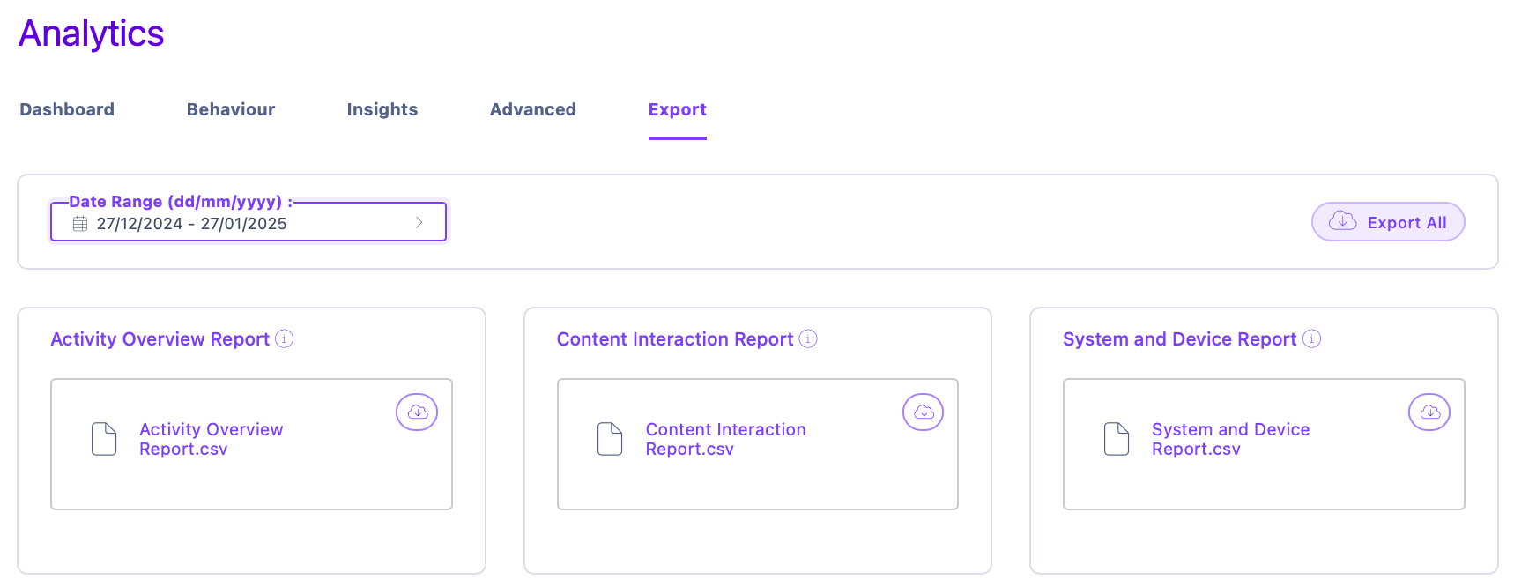Show info for Activity Overview Report
Screen dimensions: 1514x587
click(284, 338)
